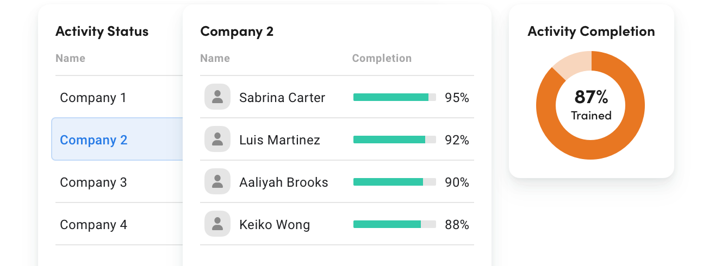Viewport: 709px width, 266px height.
Task: Open Sabrina Carter's name link
Action: tap(282, 98)
